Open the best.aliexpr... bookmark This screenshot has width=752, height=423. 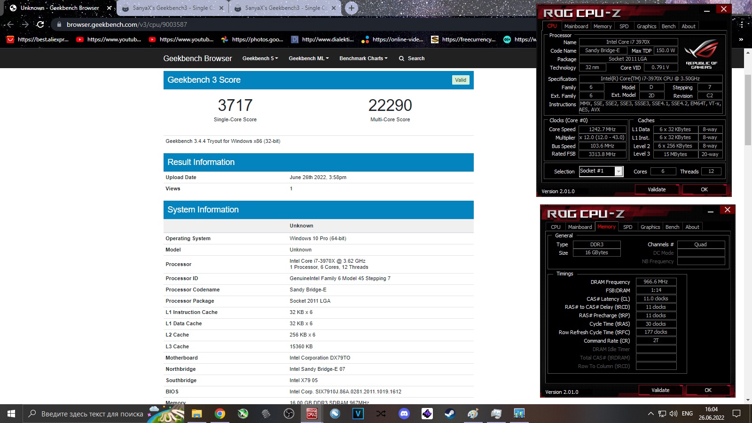[38, 39]
